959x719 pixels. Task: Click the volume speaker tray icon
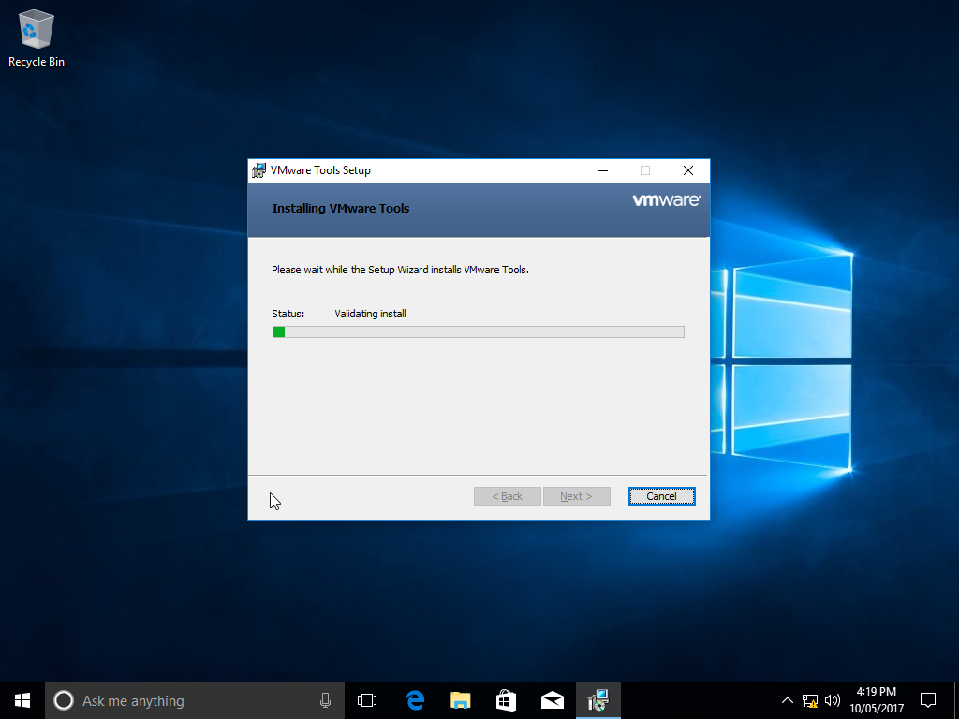click(832, 700)
